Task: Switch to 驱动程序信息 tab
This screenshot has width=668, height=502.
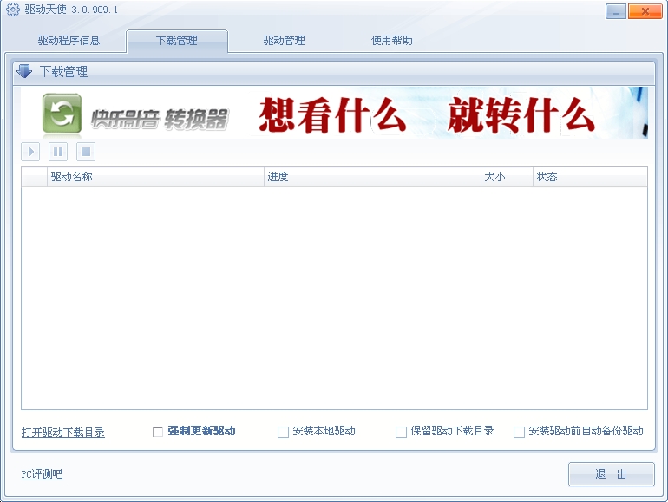Action: (69, 41)
